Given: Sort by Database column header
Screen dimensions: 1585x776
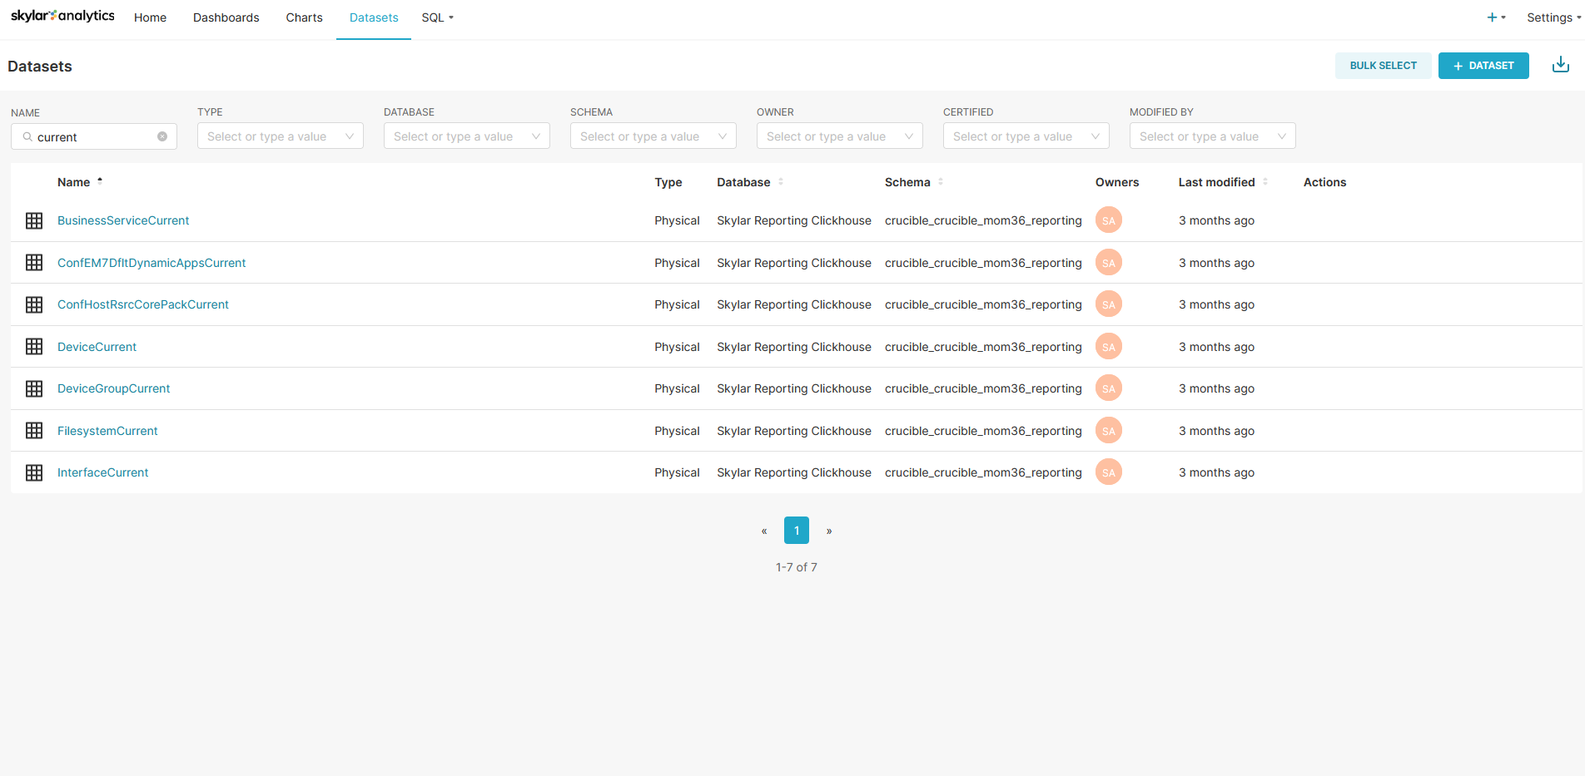Looking at the screenshot, I should 750,182.
